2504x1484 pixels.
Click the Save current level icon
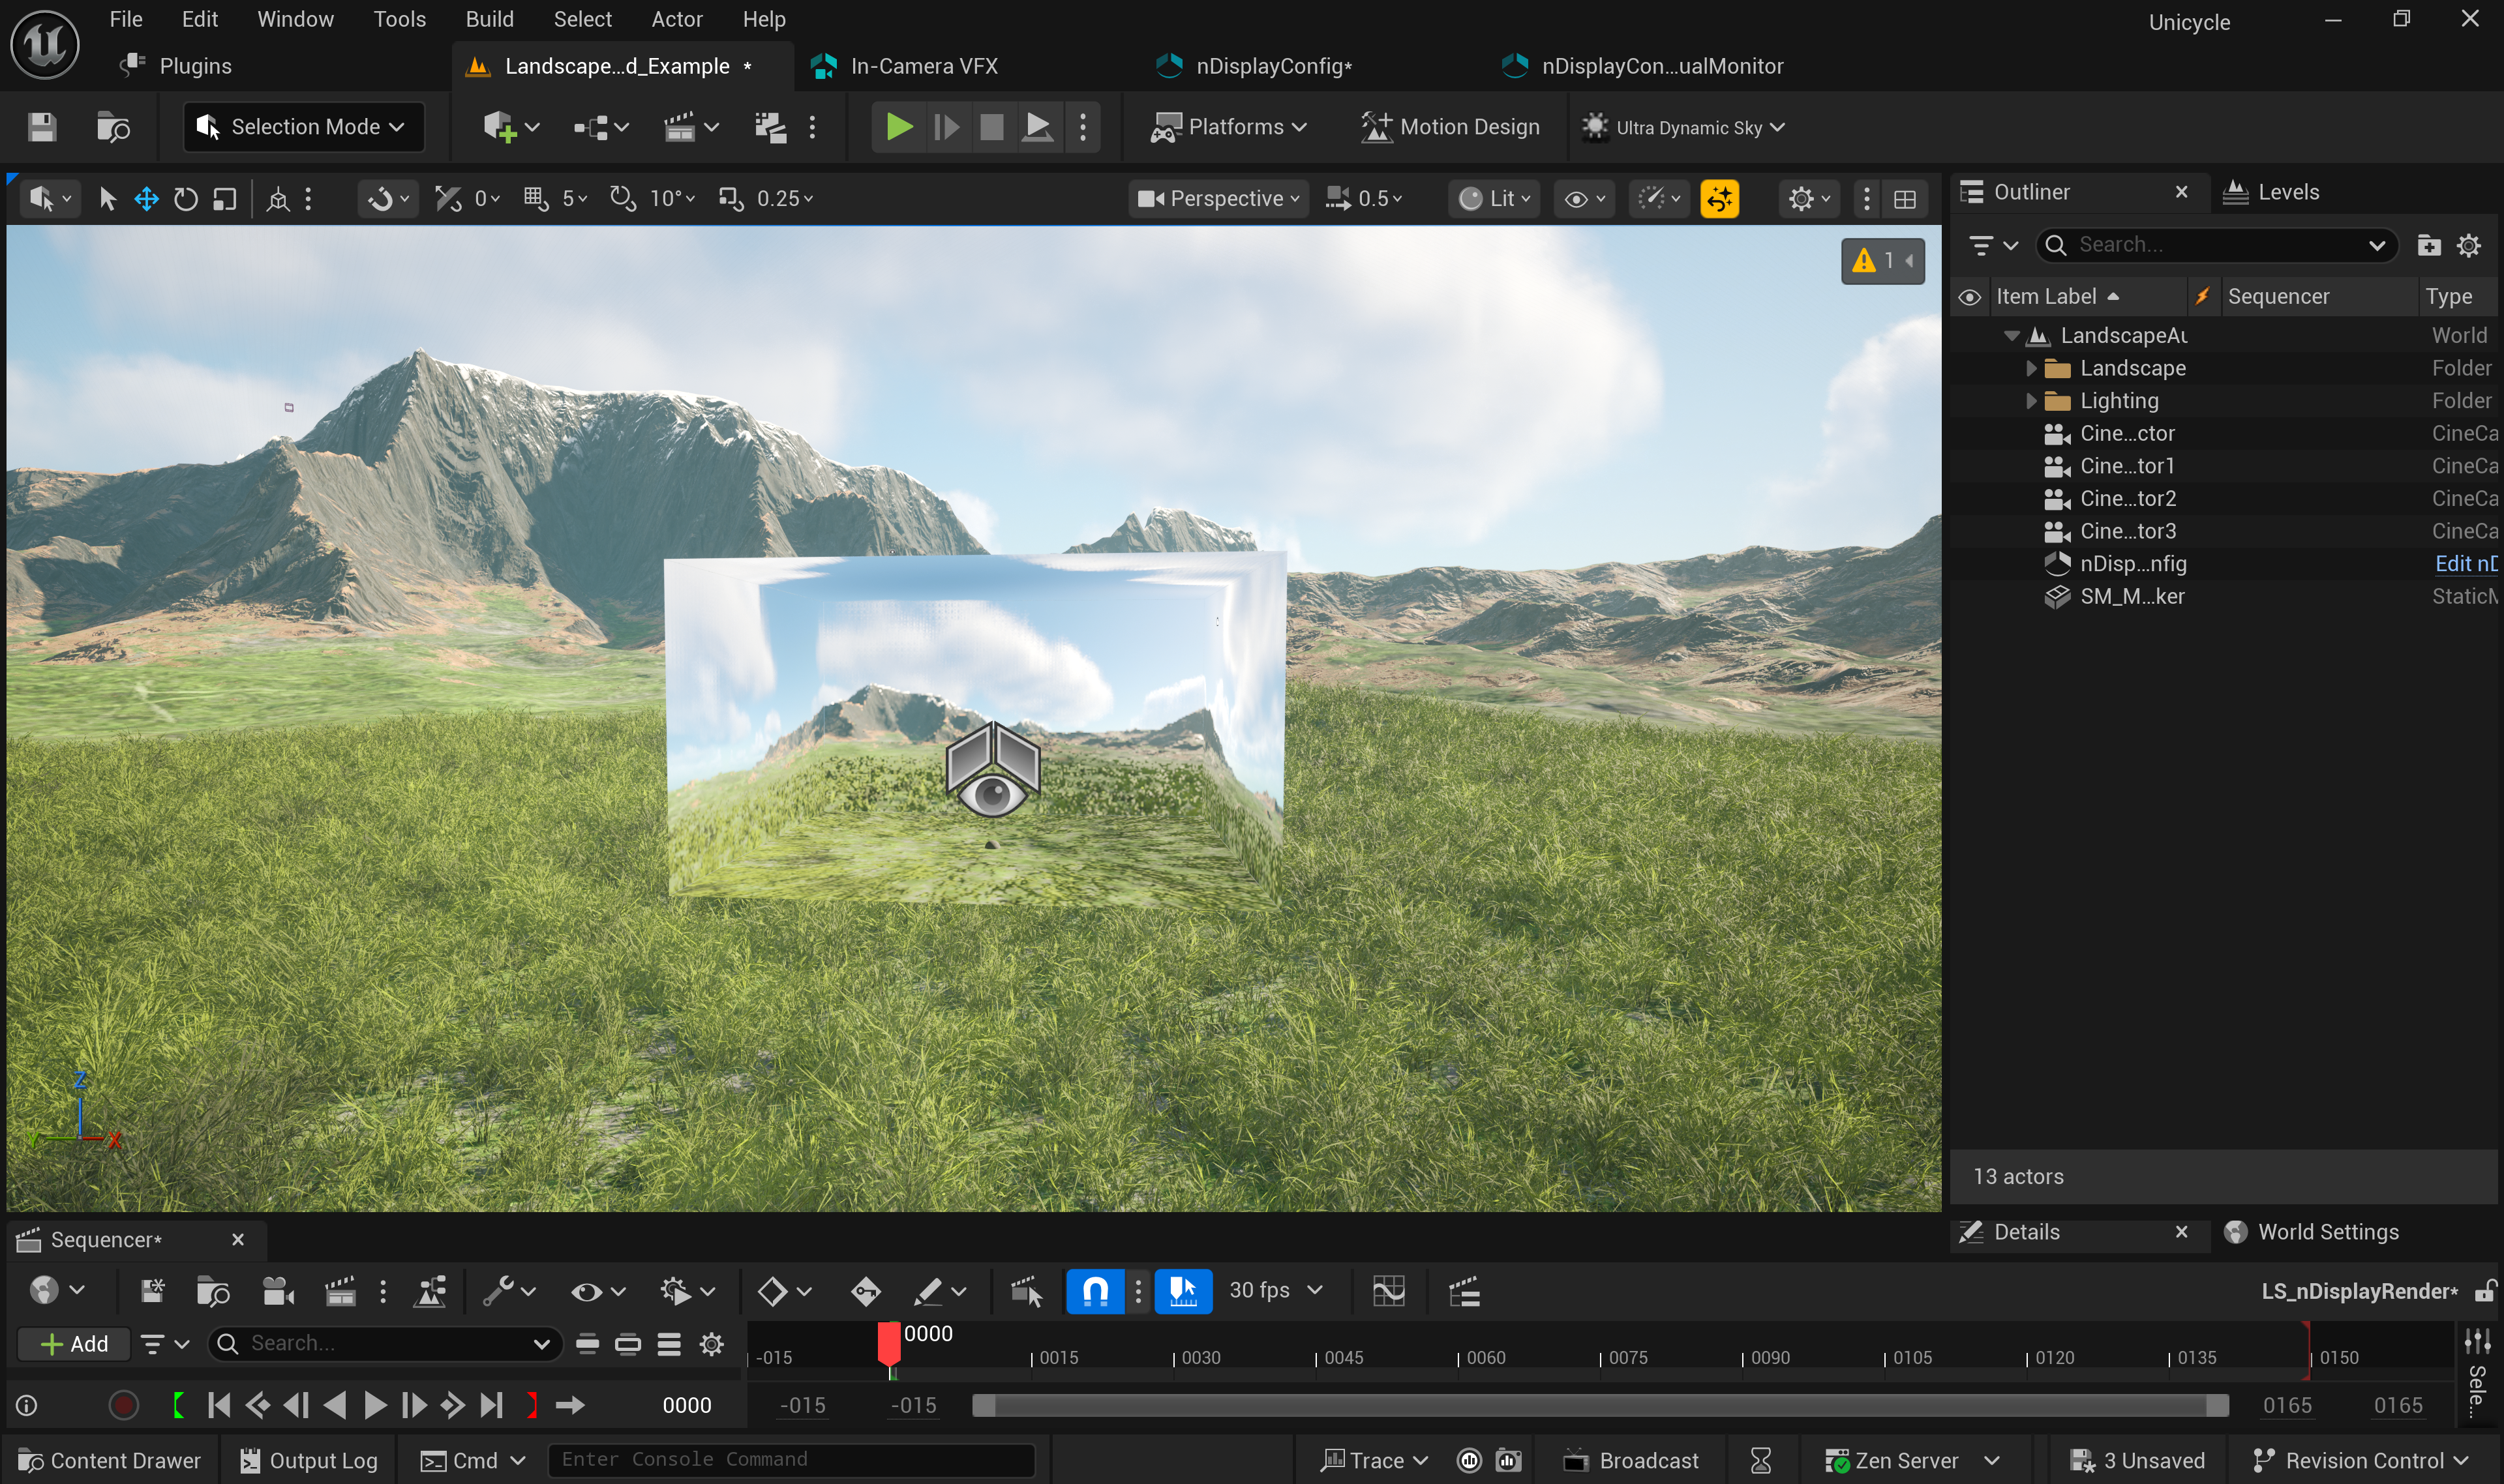pos(42,127)
